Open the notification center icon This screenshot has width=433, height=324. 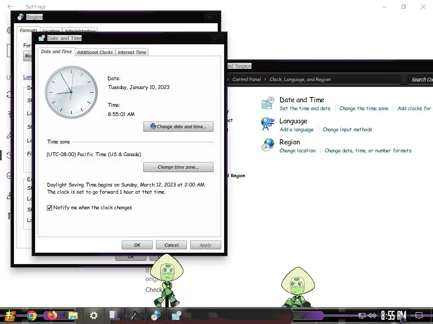tap(419, 316)
